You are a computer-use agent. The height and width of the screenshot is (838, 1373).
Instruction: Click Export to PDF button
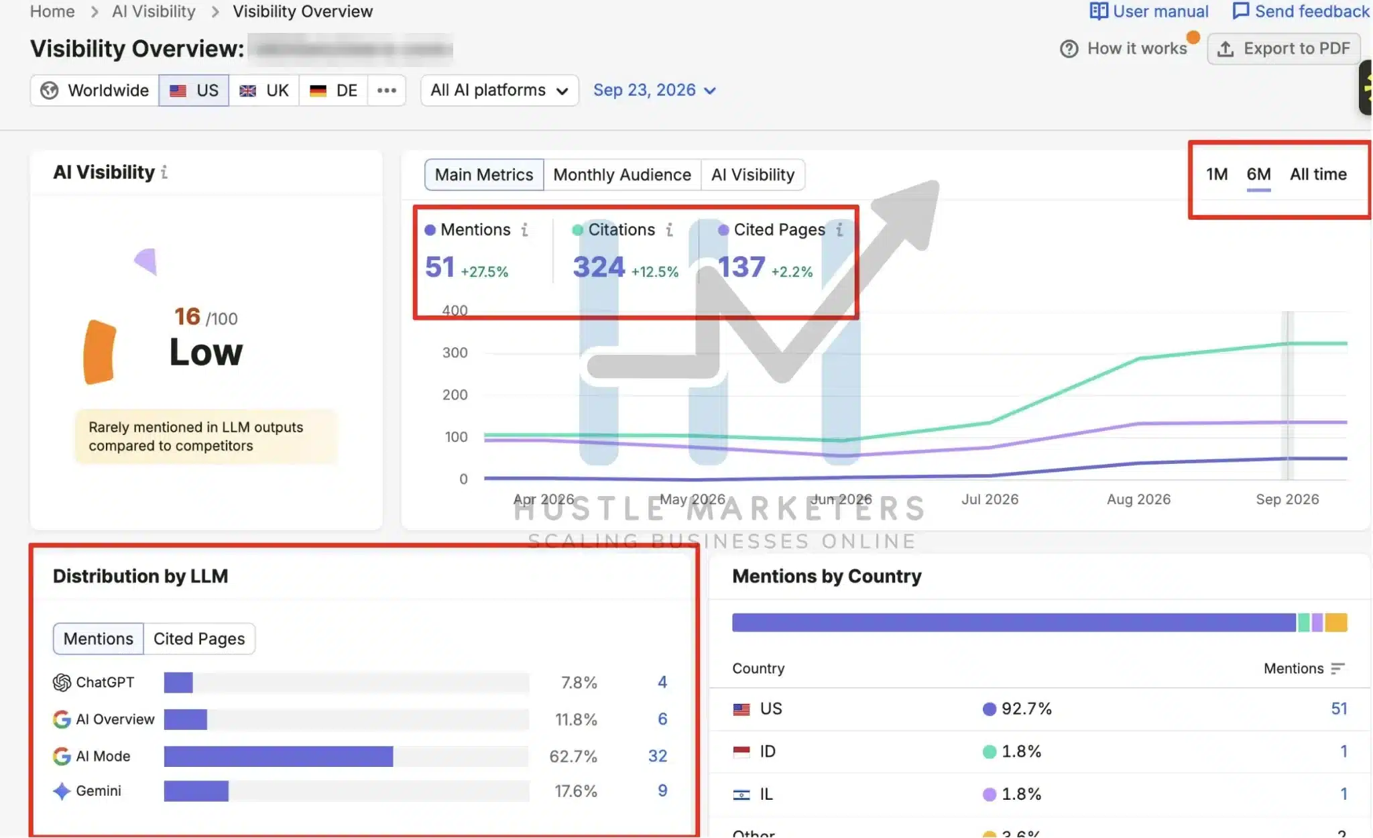click(x=1284, y=49)
